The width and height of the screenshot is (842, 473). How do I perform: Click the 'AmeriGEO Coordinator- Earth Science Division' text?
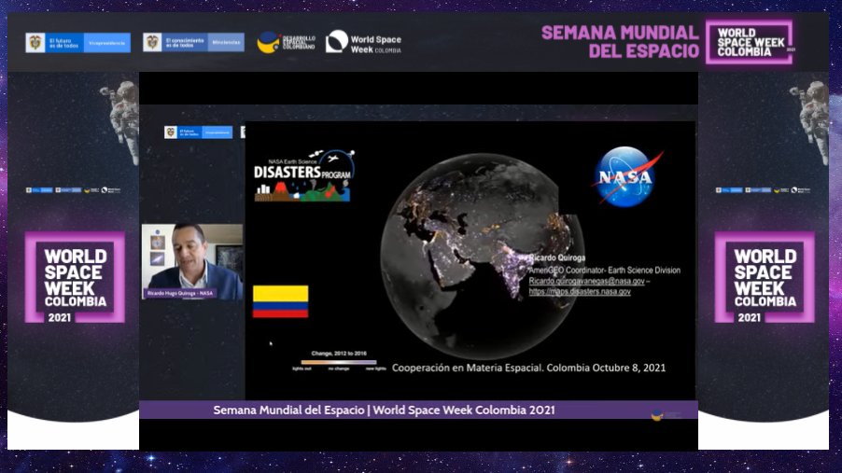pos(605,270)
